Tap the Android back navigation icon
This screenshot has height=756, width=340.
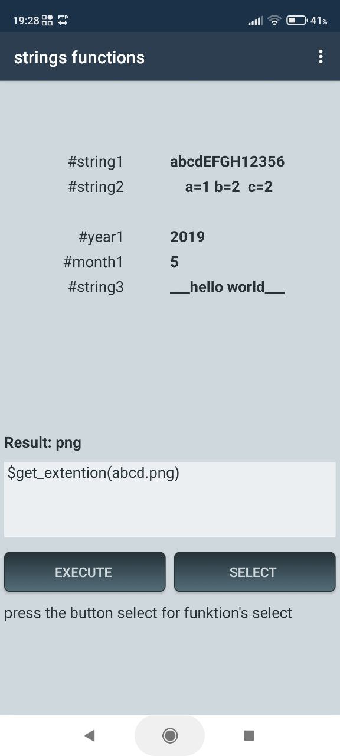(x=90, y=735)
